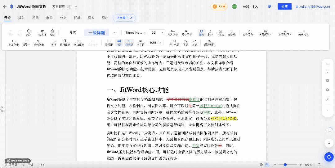Switch to the 导入 tab

pos(91,18)
